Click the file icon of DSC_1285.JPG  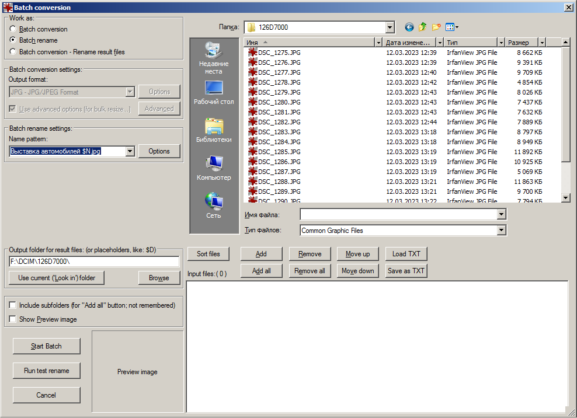(252, 152)
